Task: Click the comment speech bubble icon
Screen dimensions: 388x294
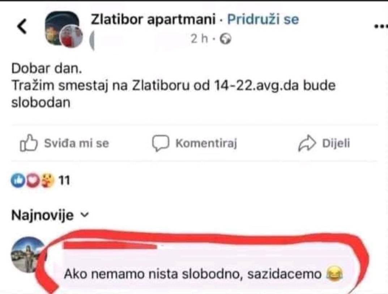Action: coord(161,143)
